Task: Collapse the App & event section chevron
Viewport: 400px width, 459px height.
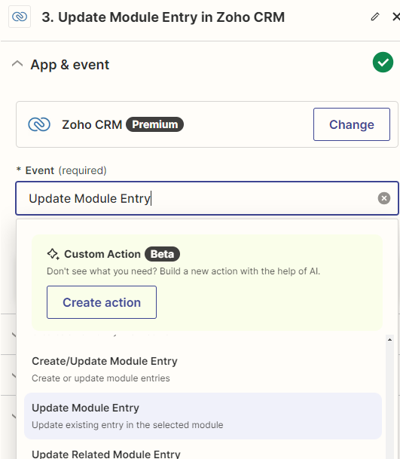Action: (x=17, y=64)
